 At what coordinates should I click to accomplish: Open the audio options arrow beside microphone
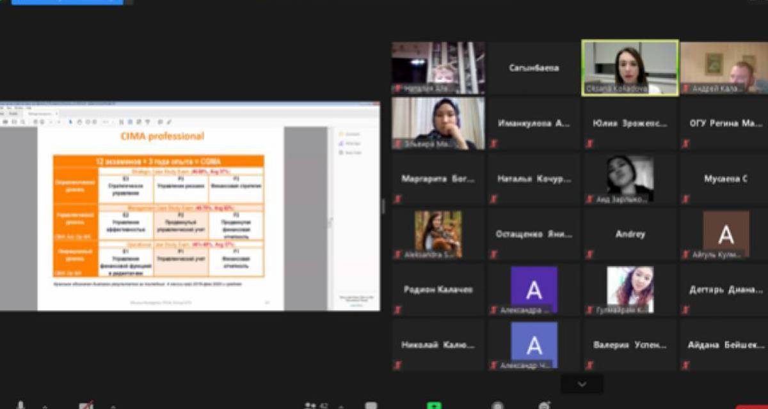45,406
